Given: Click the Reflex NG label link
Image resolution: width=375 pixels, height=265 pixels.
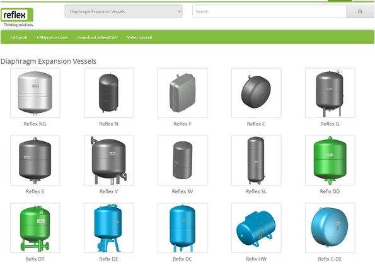Looking at the screenshot, I should tap(35, 124).
